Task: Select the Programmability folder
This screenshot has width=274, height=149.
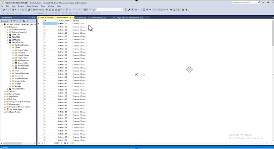Action: click(21, 79)
